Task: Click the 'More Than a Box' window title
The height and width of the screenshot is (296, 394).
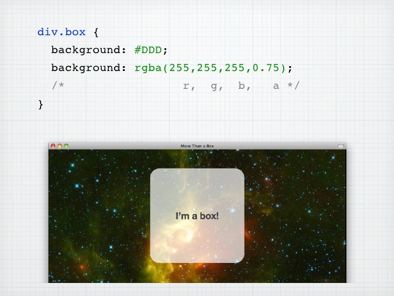Action: pyautogui.click(x=197, y=146)
